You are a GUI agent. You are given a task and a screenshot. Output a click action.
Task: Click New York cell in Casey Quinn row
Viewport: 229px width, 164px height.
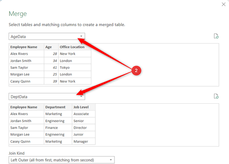(x=75, y=81)
